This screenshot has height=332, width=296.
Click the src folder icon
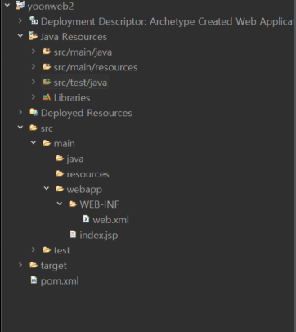pyautogui.click(x=34, y=128)
